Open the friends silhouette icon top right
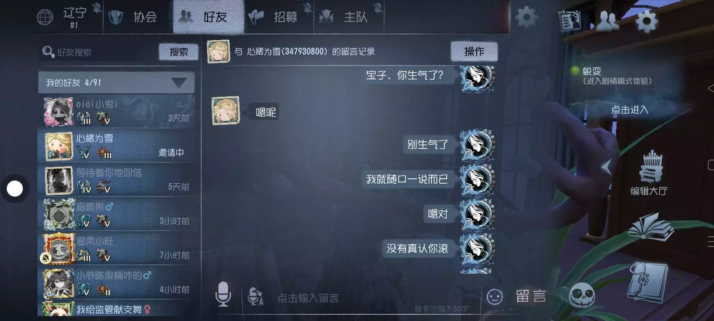 [x=607, y=21]
